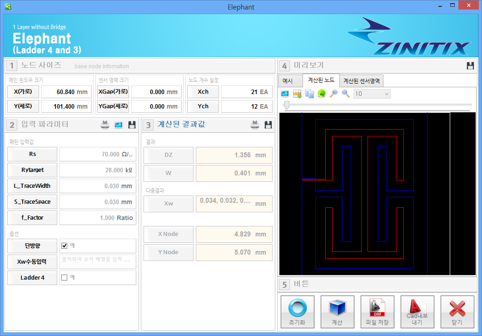The width and height of the screenshot is (482, 336).
Task: Click the monitor icon in 입력 파라미터 header
Action: [119, 125]
